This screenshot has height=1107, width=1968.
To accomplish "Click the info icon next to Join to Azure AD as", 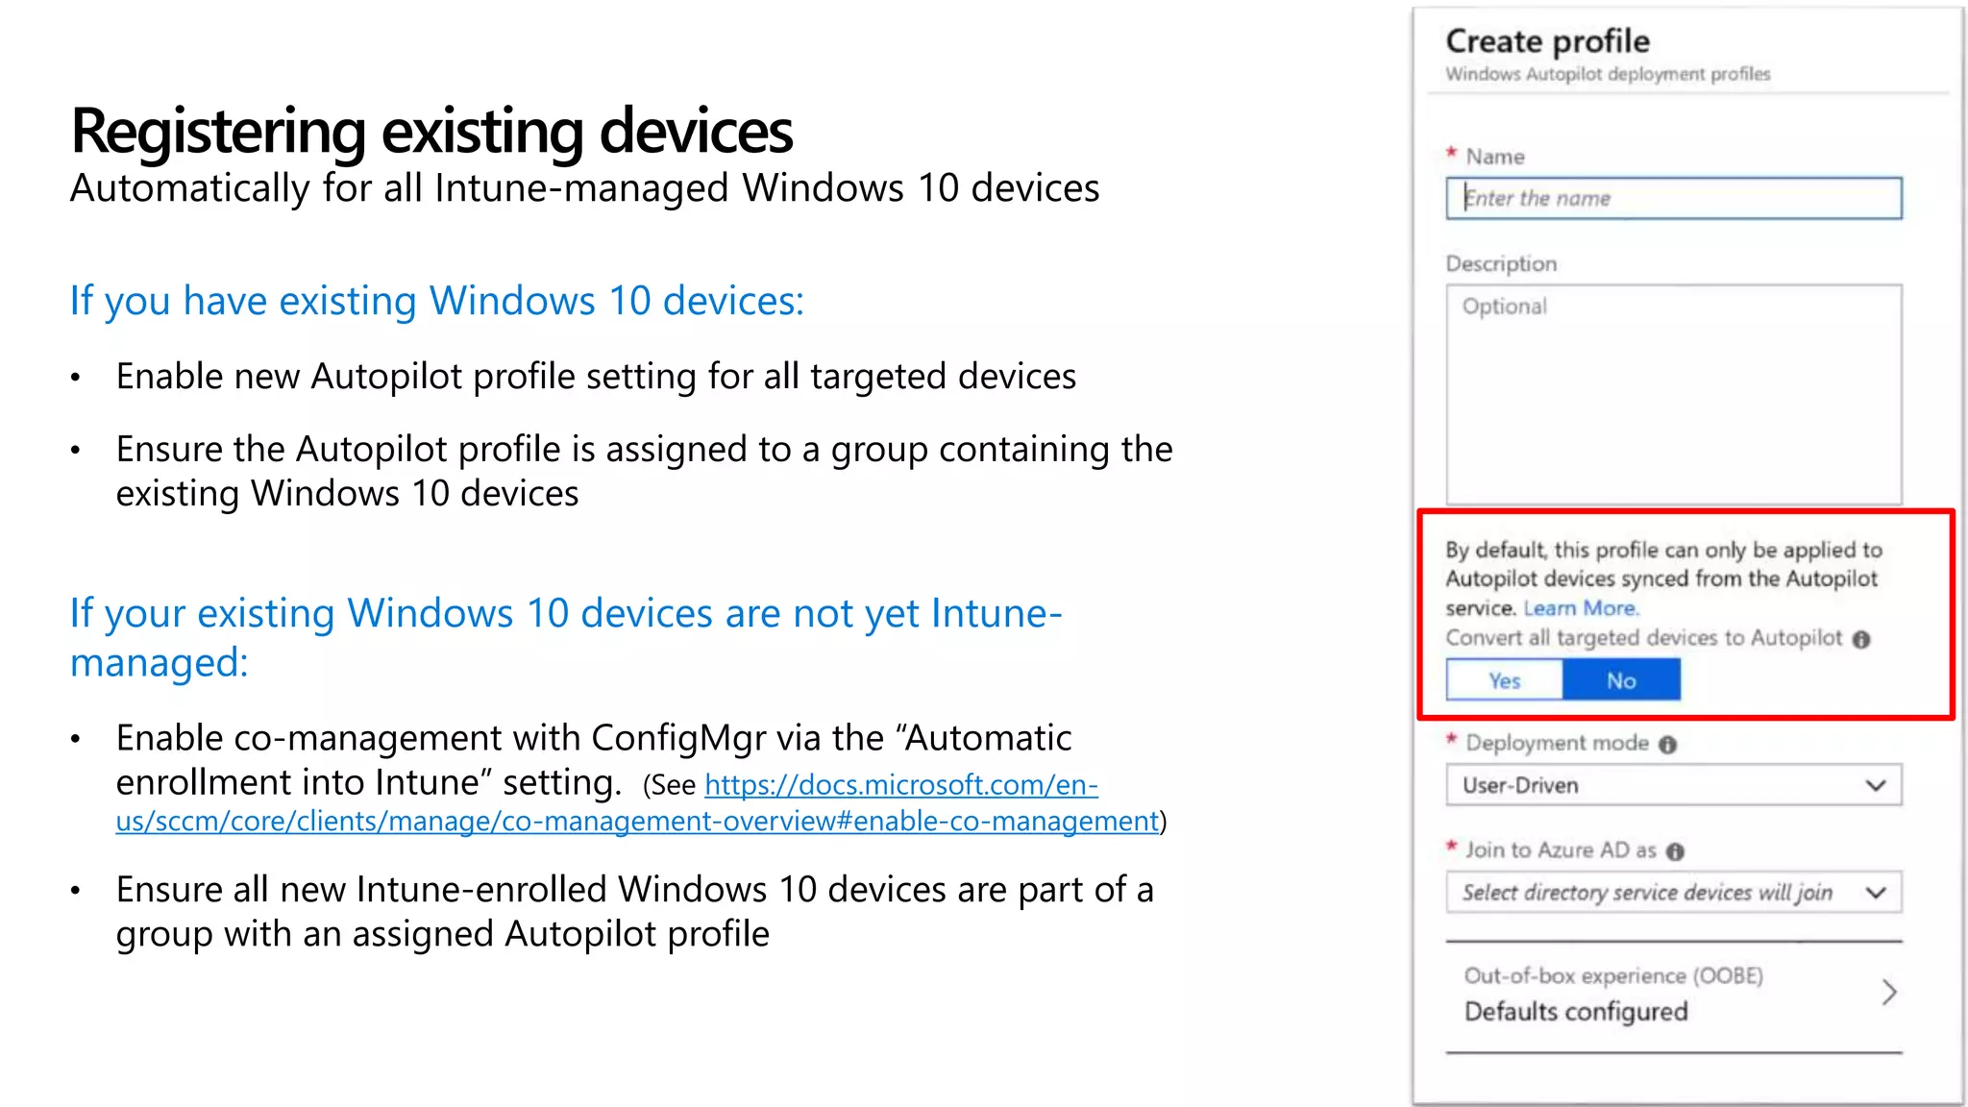I will point(1675,851).
